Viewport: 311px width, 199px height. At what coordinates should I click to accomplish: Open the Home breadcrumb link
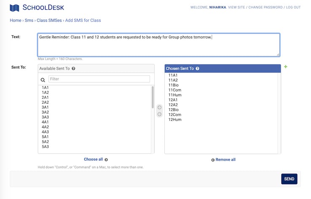pyautogui.click(x=15, y=20)
